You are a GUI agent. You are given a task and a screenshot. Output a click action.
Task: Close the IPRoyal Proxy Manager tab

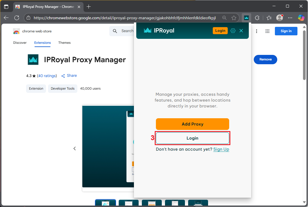pos(79,7)
